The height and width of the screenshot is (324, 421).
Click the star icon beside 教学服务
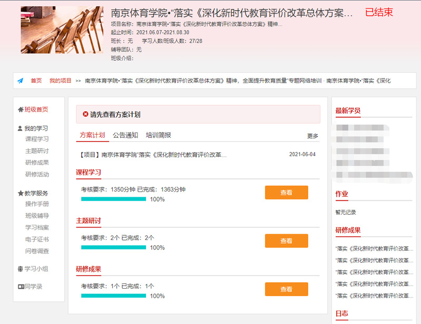pos(21,193)
